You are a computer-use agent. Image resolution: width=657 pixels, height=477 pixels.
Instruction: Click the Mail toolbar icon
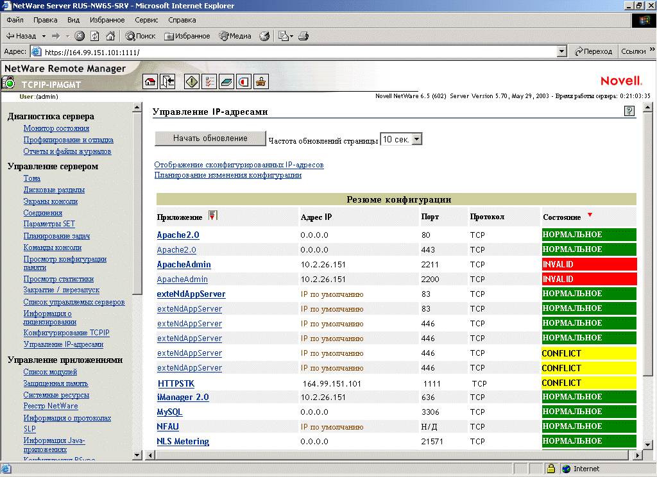[284, 36]
